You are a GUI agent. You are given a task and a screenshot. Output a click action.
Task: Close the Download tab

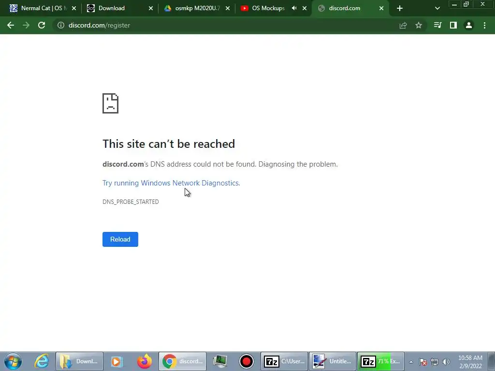[151, 9]
